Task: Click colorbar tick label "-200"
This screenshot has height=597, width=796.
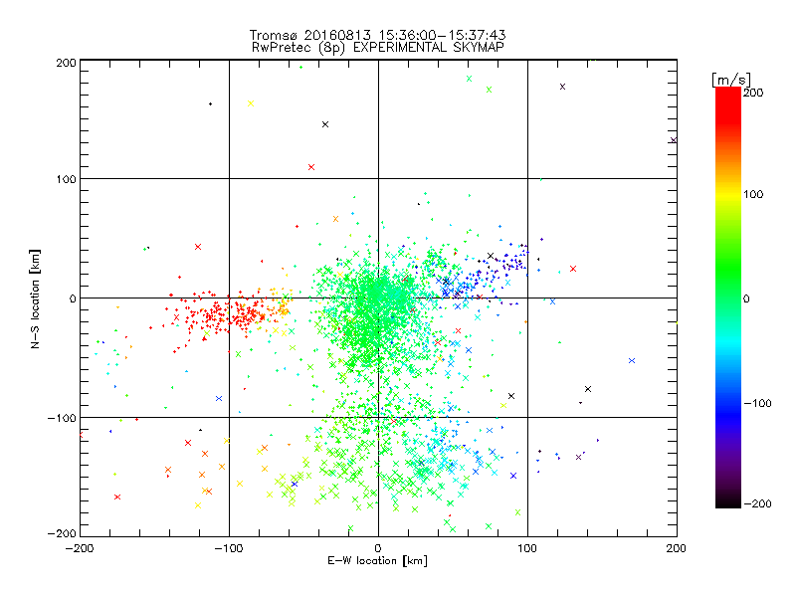Action: coord(757,503)
